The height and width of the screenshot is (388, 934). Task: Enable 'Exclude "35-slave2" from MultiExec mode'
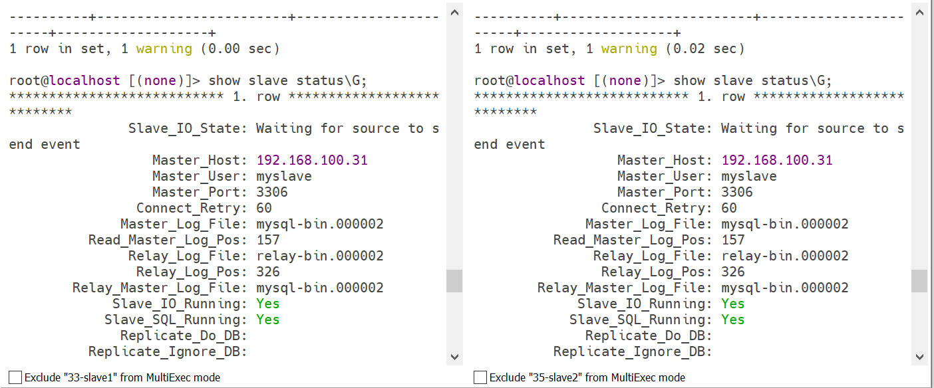[479, 377]
